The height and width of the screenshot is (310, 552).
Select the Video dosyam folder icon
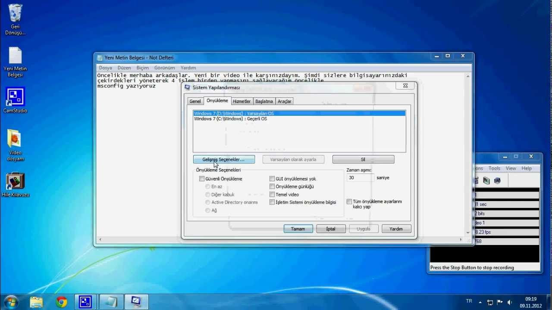[x=15, y=145]
